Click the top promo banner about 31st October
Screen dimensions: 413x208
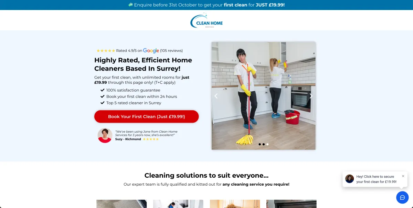coord(206,5)
